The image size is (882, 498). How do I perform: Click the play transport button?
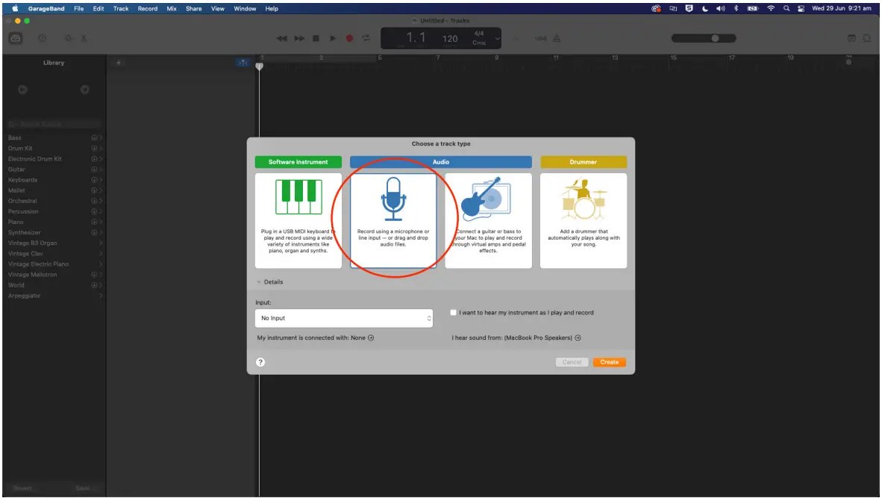click(x=333, y=38)
